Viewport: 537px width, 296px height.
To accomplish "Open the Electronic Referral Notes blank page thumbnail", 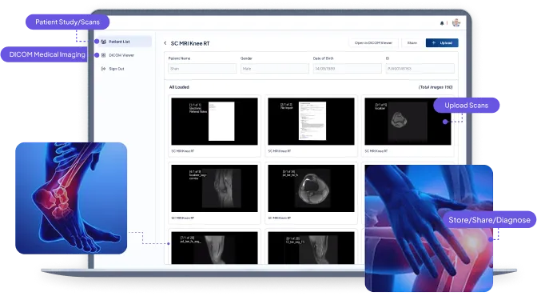I will (x=214, y=122).
